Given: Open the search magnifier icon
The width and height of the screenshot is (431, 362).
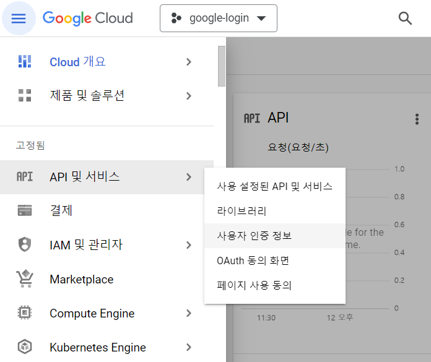Looking at the screenshot, I should 405,18.
